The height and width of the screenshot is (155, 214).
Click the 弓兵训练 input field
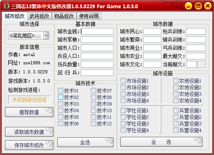pyautogui.click(x=196, y=48)
